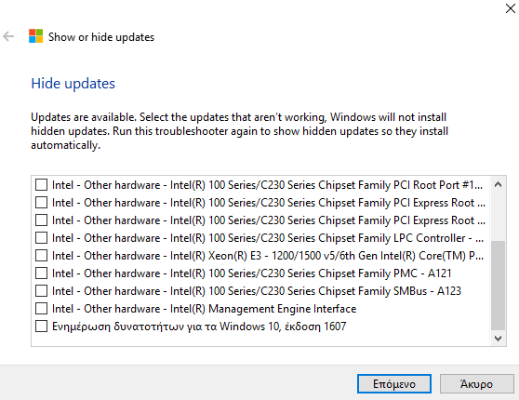Click the back arrow icon

point(8,36)
